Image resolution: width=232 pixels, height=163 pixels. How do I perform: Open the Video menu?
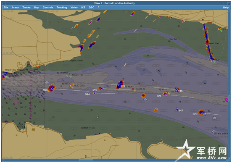coord(74,8)
